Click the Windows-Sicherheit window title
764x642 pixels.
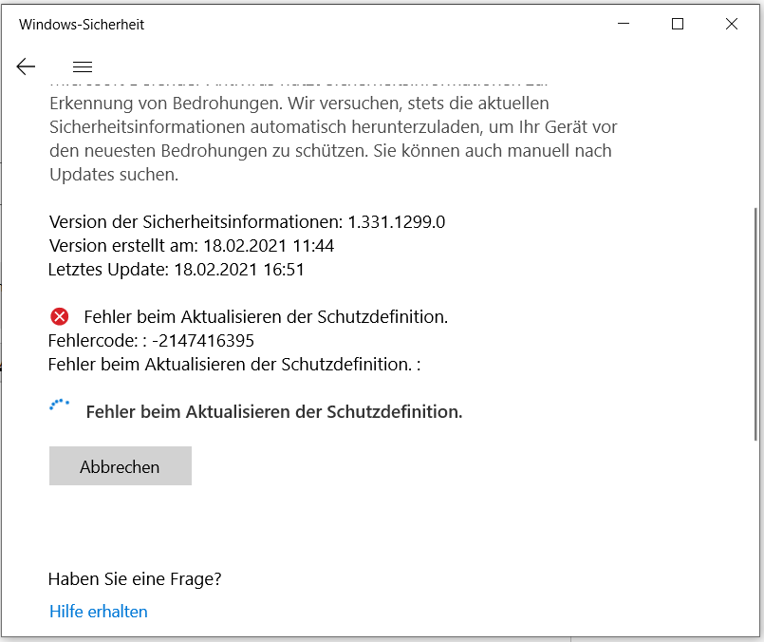(82, 25)
